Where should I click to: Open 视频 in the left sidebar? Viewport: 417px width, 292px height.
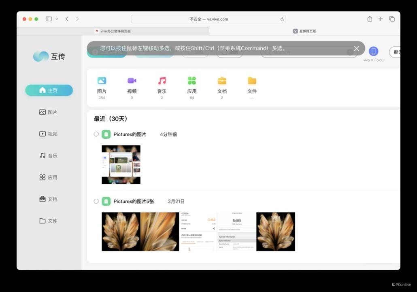[x=49, y=134]
